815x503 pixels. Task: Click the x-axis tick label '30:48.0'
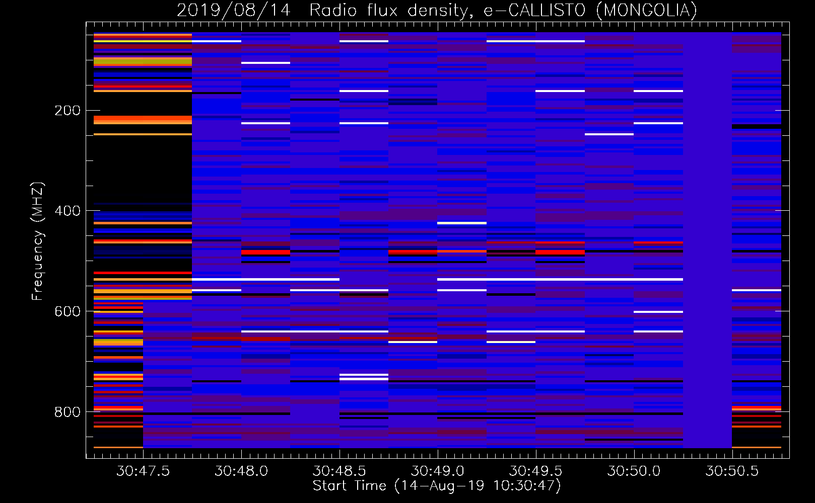tap(241, 471)
